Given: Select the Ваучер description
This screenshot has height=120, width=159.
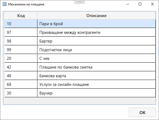Looking at the screenshot, I should [96, 93].
